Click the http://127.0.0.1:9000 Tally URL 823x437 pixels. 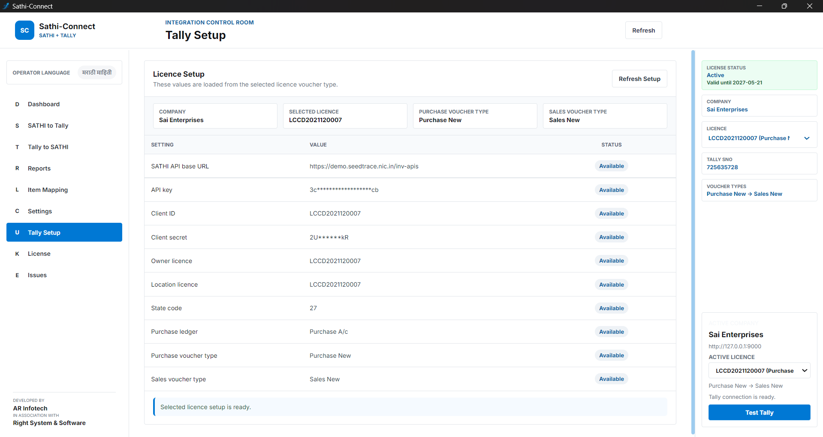735,346
